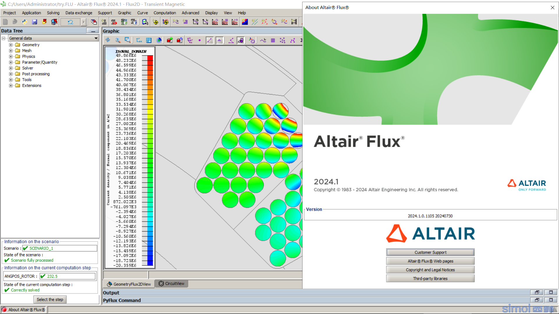
Task: Toggle display of points (purple dot)
Action: (199, 40)
